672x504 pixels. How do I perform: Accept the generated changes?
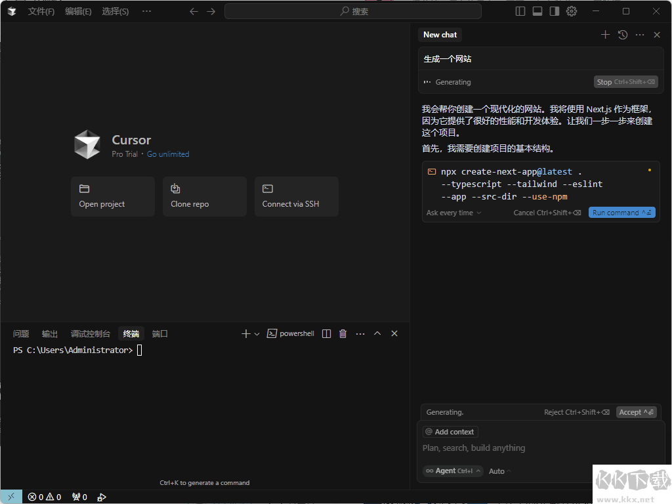click(636, 412)
